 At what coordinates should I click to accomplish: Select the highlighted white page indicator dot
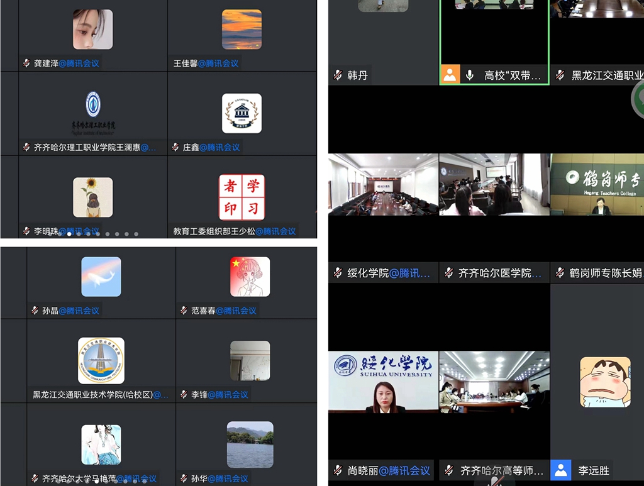click(x=69, y=234)
